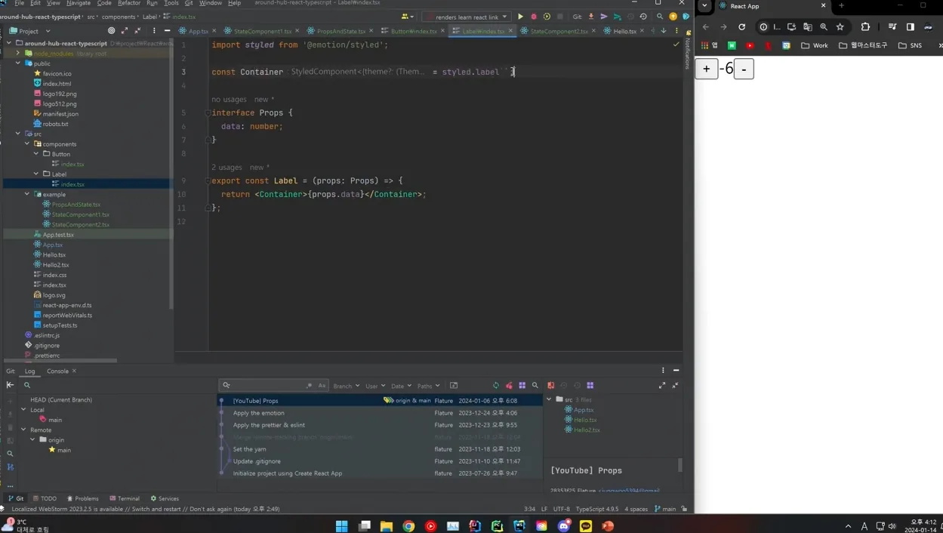Click the minus button in React App page

(744, 69)
